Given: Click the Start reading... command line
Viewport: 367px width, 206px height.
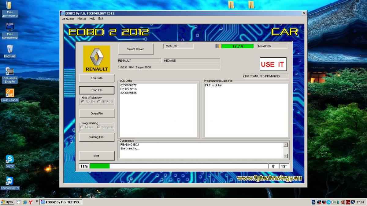Looking at the screenshot, I should point(130,148).
